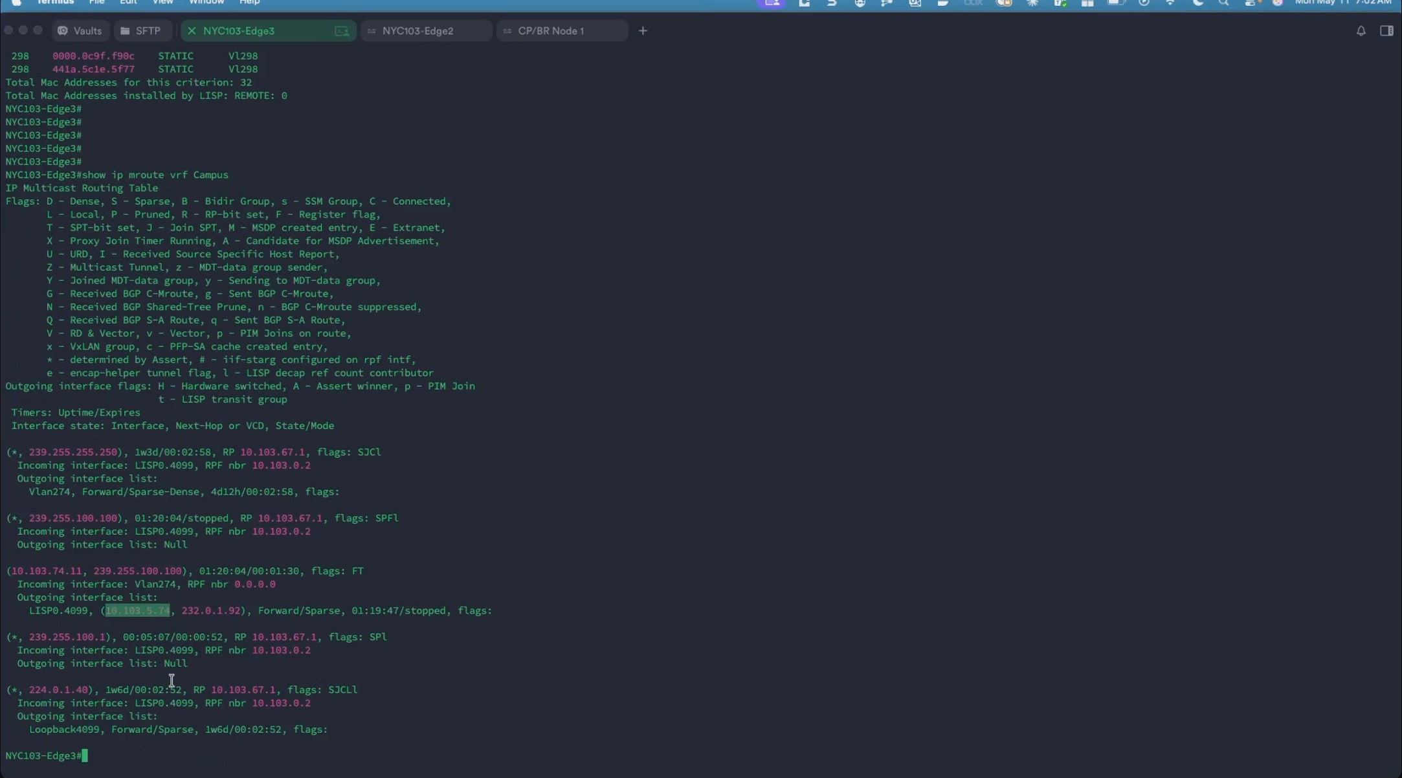Image resolution: width=1402 pixels, height=778 pixels.
Task: Click the multicast group 224.0.1.40
Action: [58, 689]
